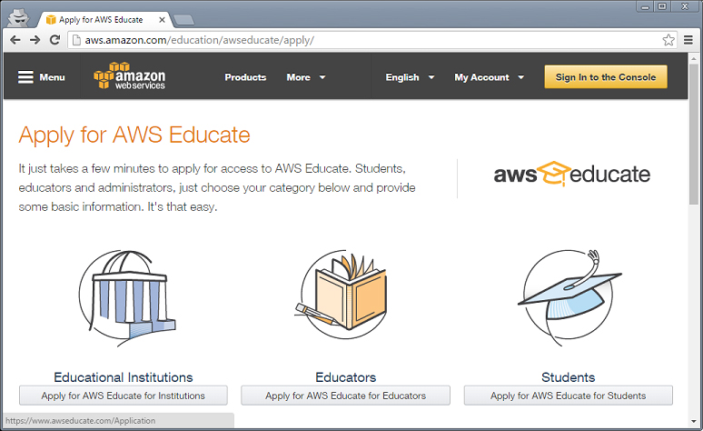Click the Educational Institutions building illustration

127,298
